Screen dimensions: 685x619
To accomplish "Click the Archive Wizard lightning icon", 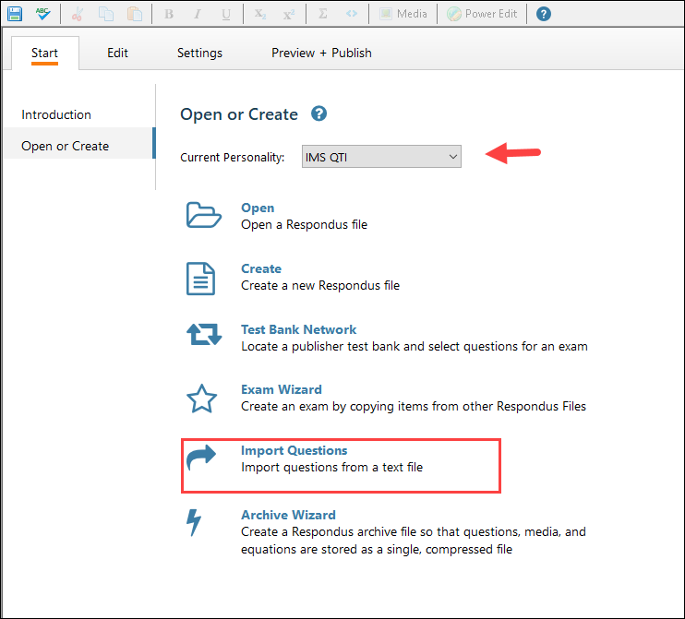I will tap(194, 522).
